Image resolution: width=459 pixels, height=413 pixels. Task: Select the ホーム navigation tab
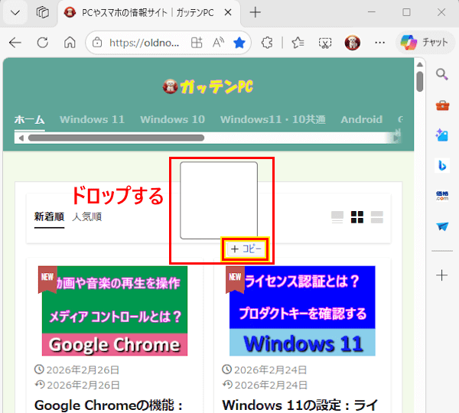coord(30,120)
